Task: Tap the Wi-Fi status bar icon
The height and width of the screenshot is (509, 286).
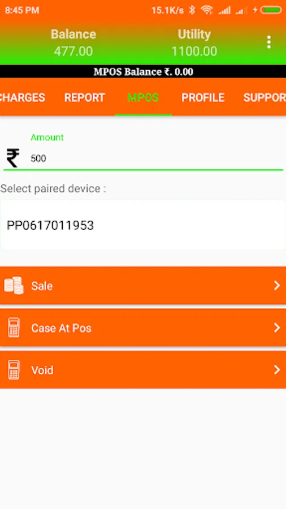Action: pyautogui.click(x=206, y=10)
